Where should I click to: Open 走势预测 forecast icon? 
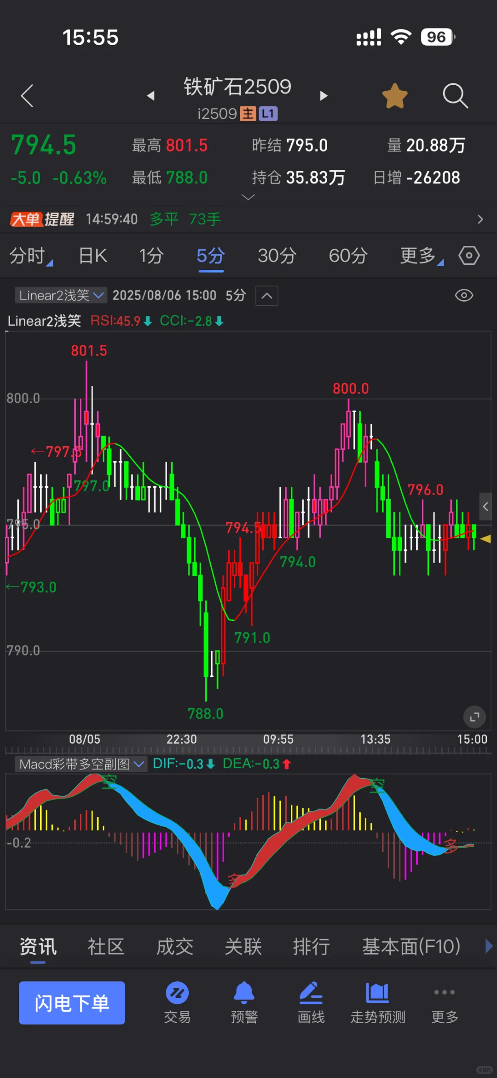pyautogui.click(x=378, y=1002)
